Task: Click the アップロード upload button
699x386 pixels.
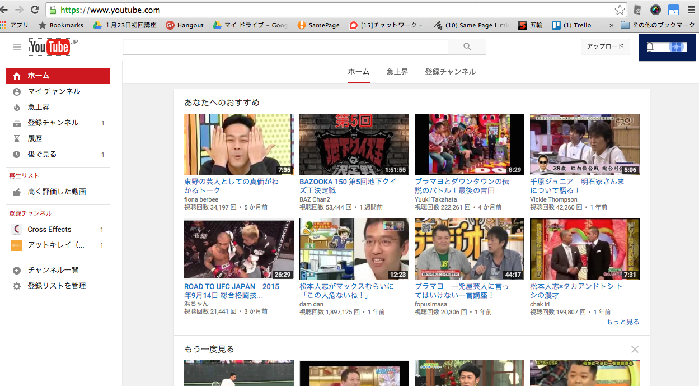Action: point(606,46)
